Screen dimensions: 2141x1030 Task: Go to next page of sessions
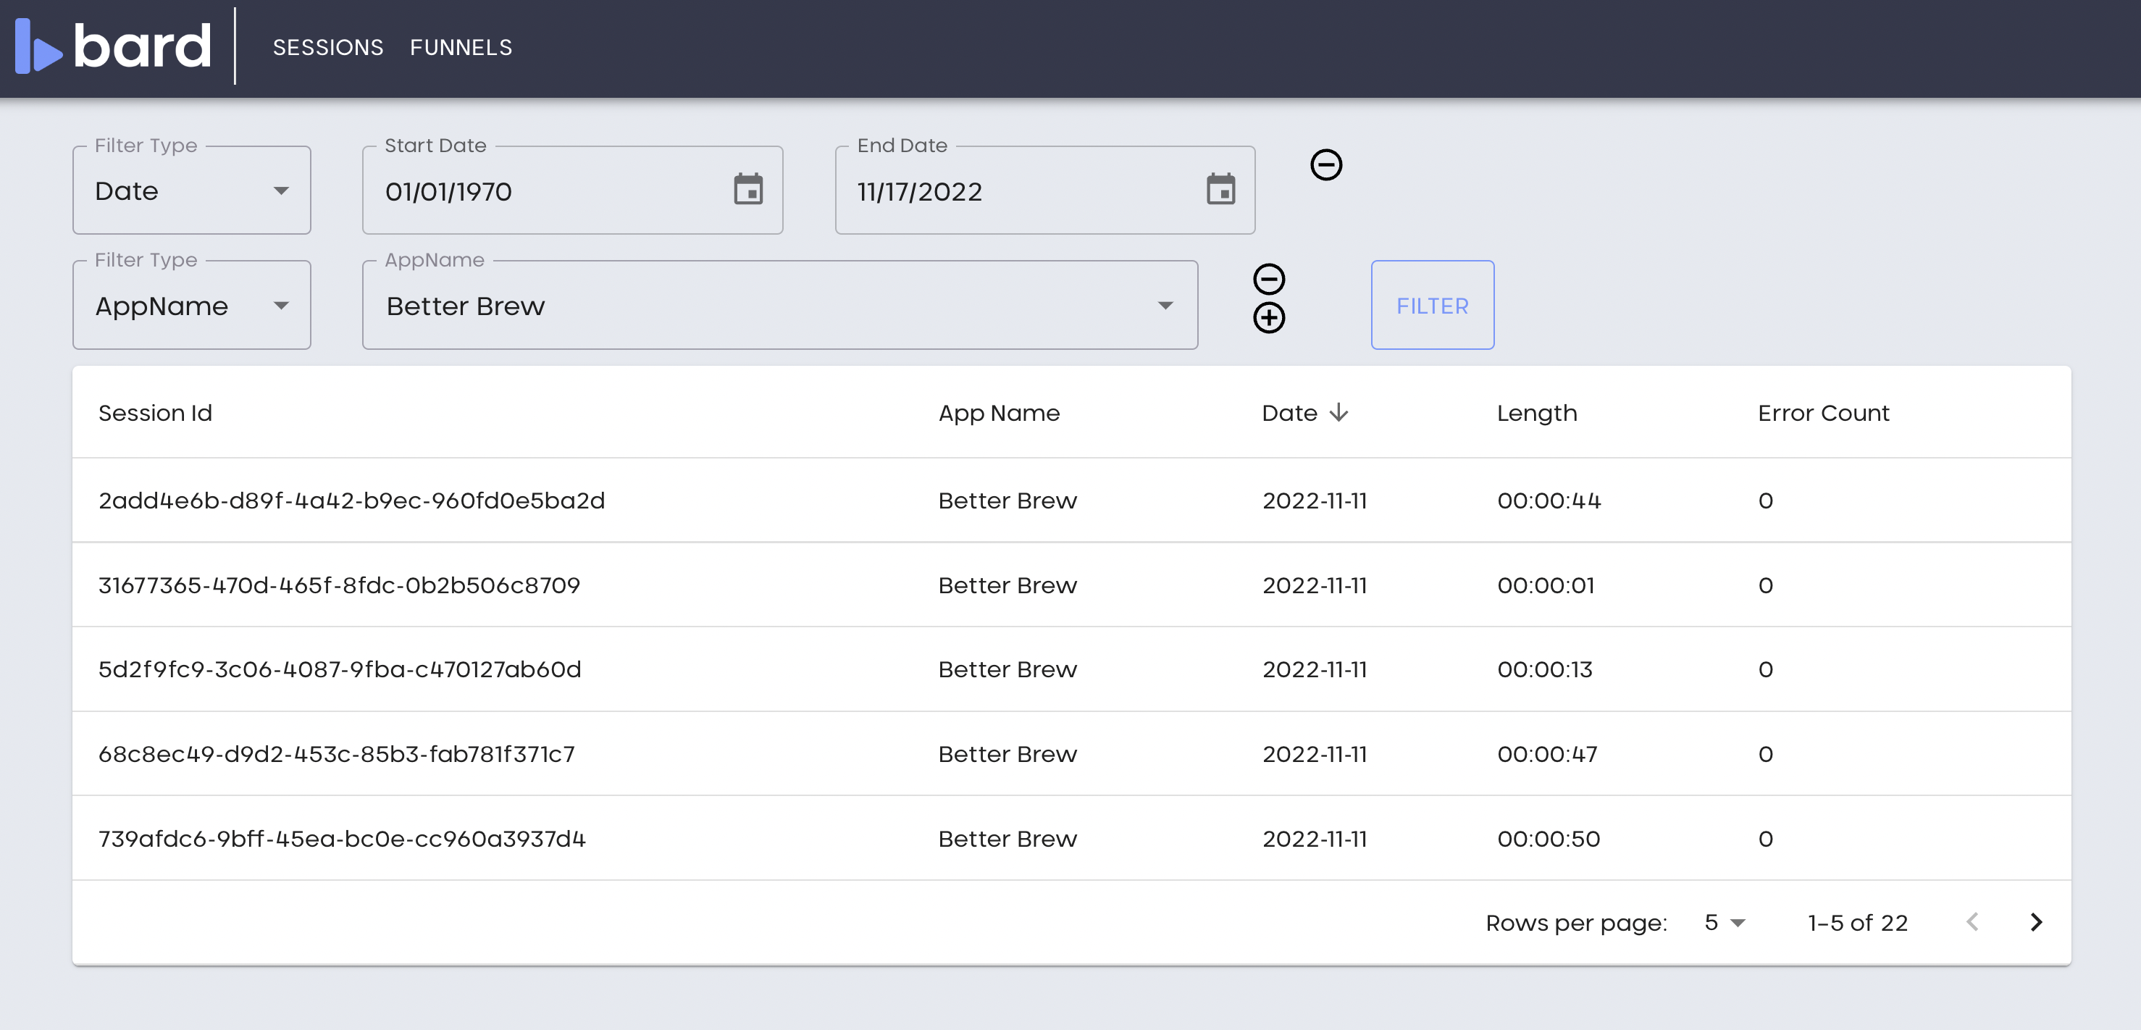click(2035, 922)
